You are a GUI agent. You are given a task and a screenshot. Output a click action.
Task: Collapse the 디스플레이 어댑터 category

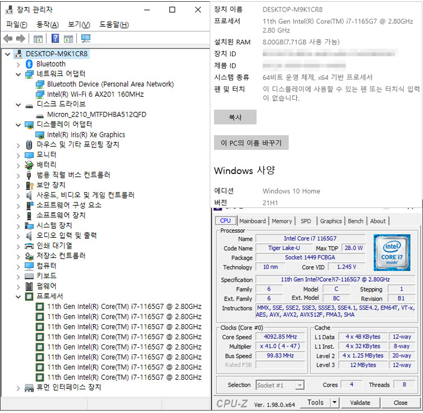click(18, 125)
